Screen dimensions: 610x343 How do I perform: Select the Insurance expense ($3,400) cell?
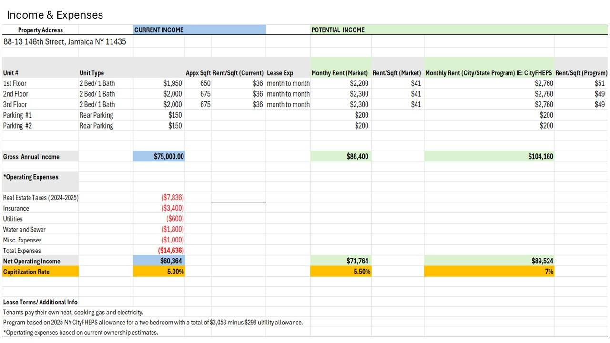click(x=172, y=208)
